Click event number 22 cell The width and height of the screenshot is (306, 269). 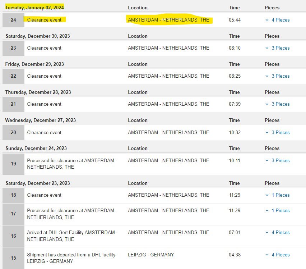click(x=13, y=76)
